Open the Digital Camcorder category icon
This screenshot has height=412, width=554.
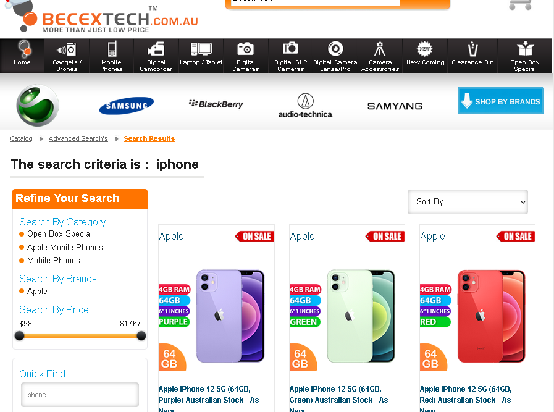tap(156, 49)
